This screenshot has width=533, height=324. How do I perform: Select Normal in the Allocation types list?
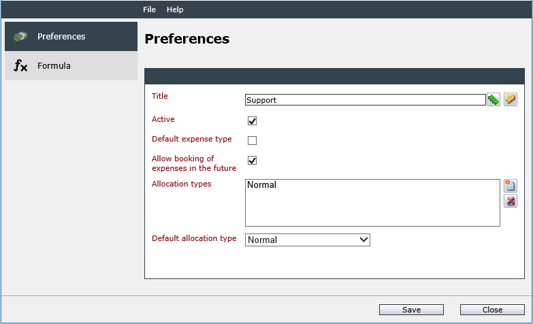(261, 185)
